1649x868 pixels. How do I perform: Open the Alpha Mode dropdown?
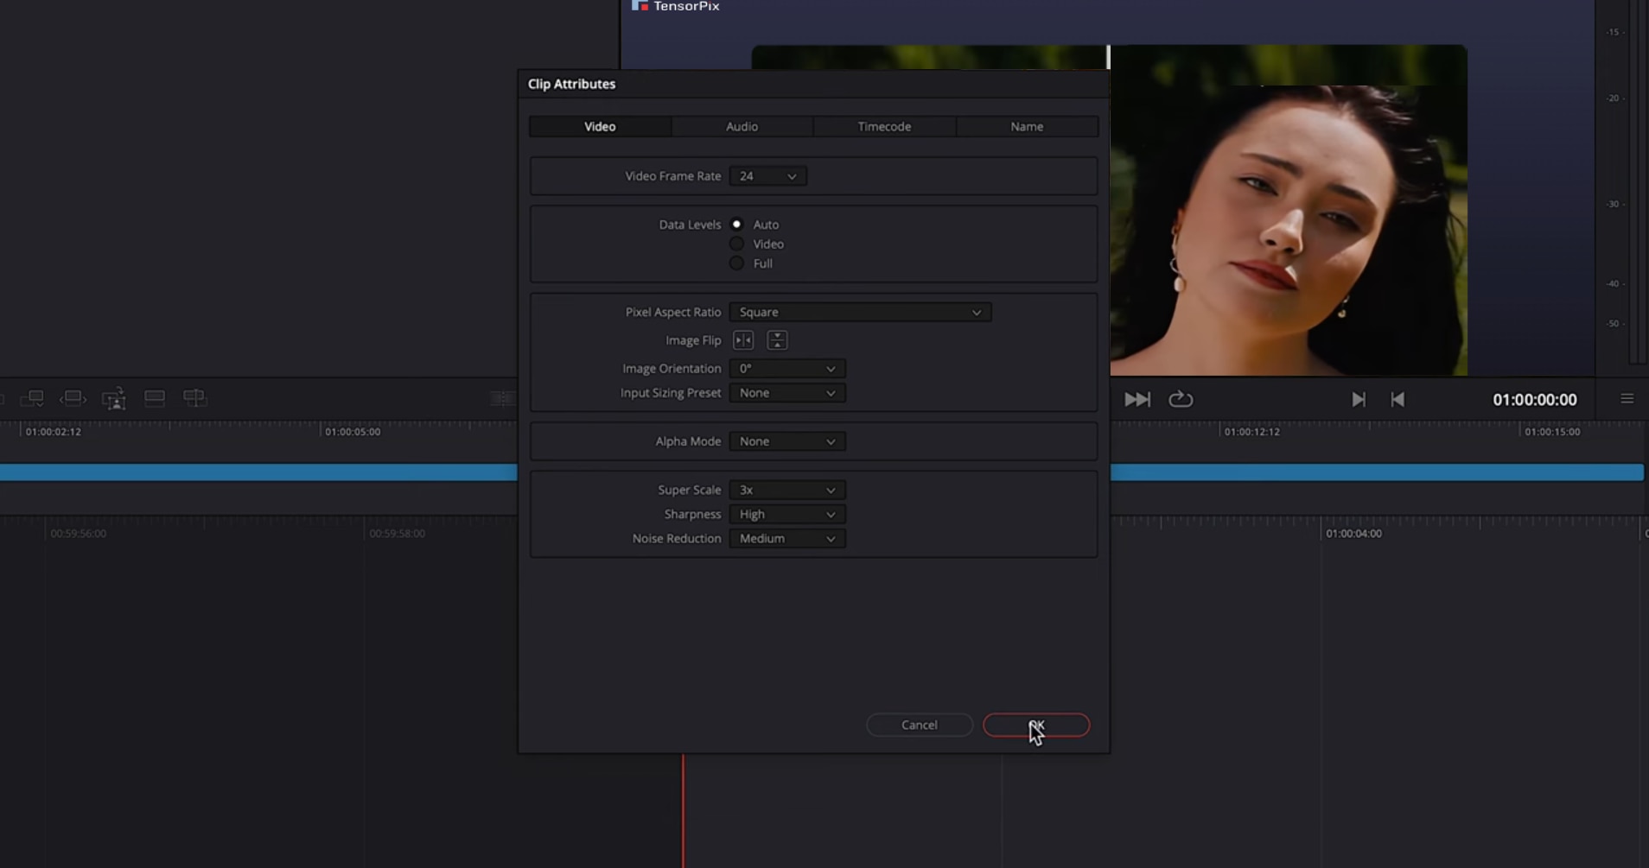(786, 441)
